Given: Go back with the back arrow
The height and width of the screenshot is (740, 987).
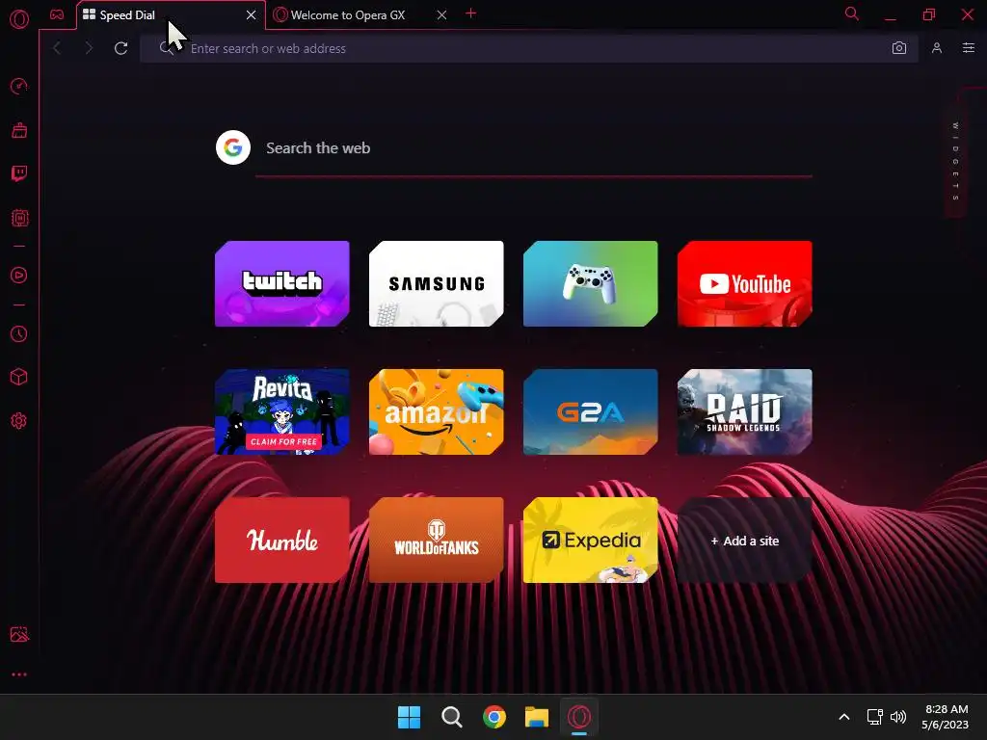Looking at the screenshot, I should tap(57, 48).
